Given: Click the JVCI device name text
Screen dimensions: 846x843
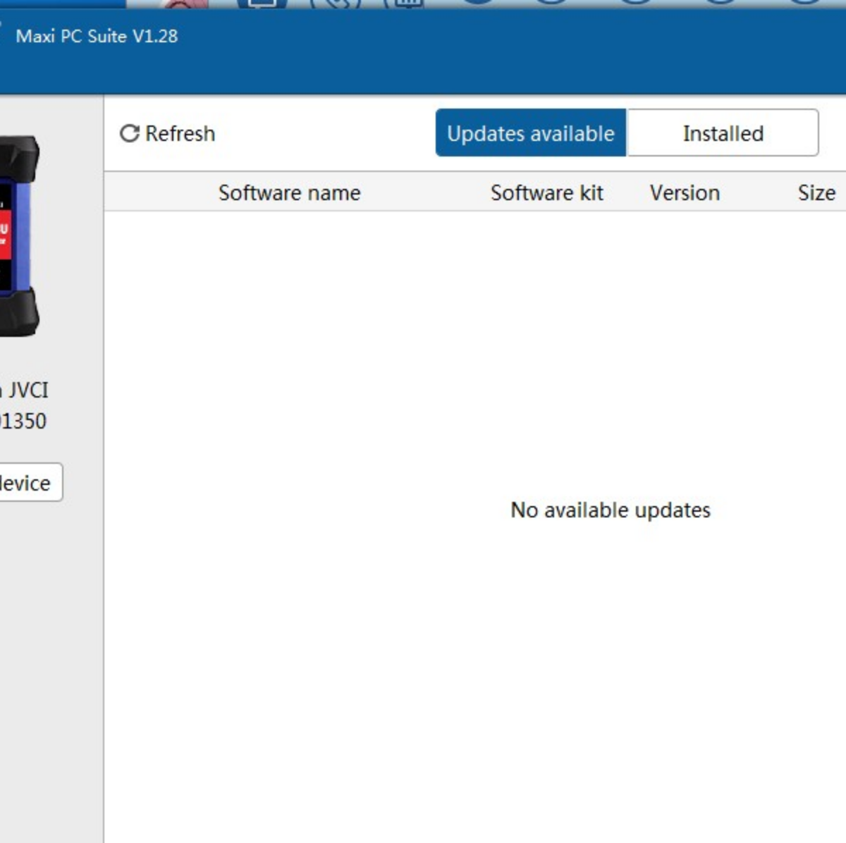Looking at the screenshot, I should pyautogui.click(x=27, y=390).
